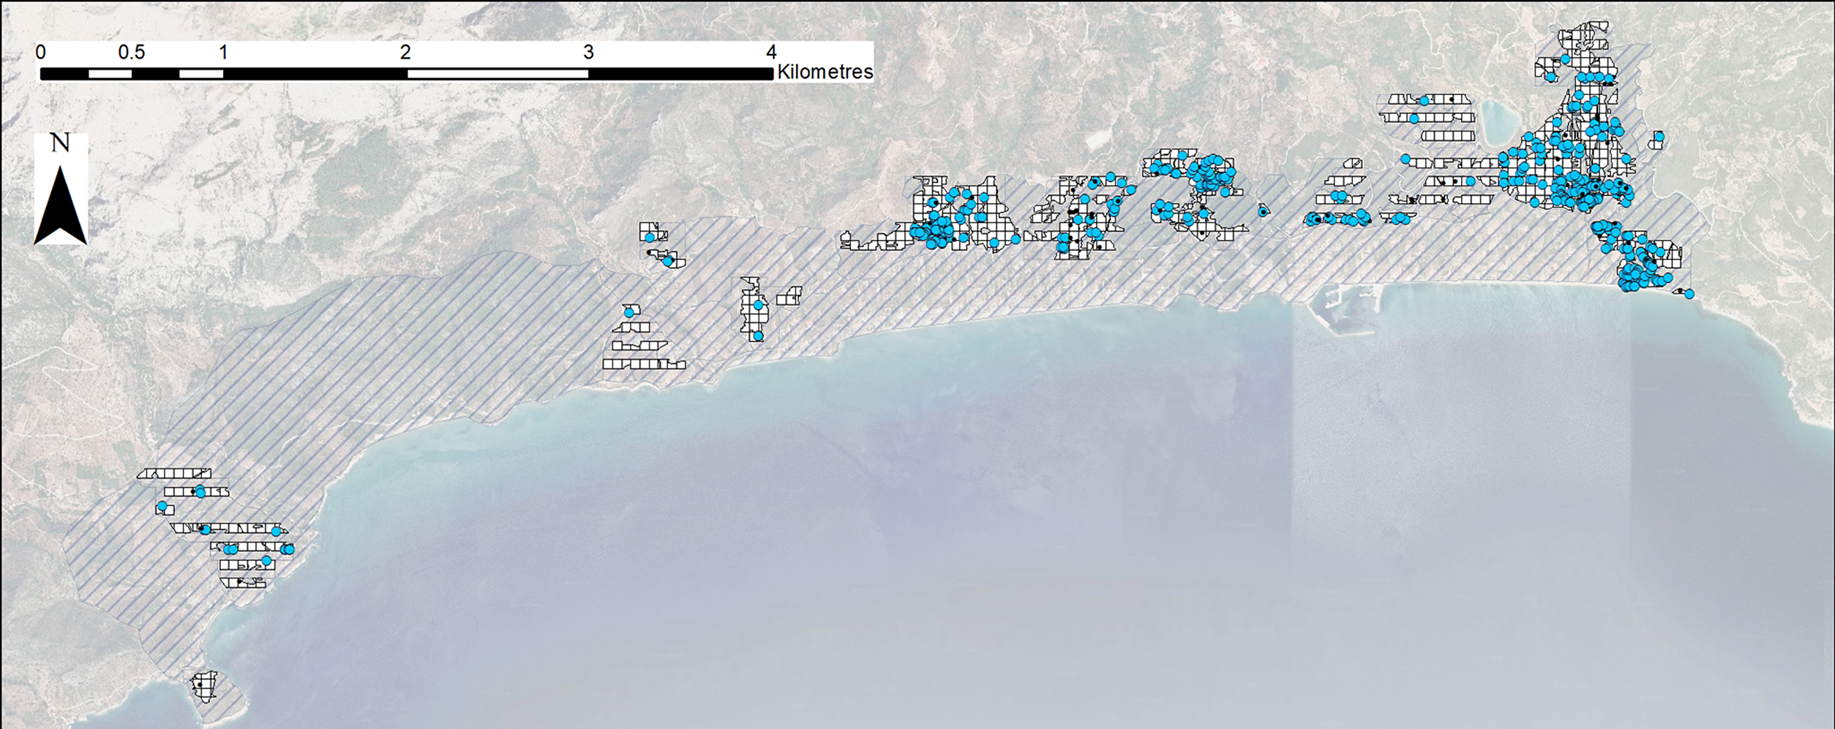Click the easternmost blue dot on the shoreline

pos(1689,294)
